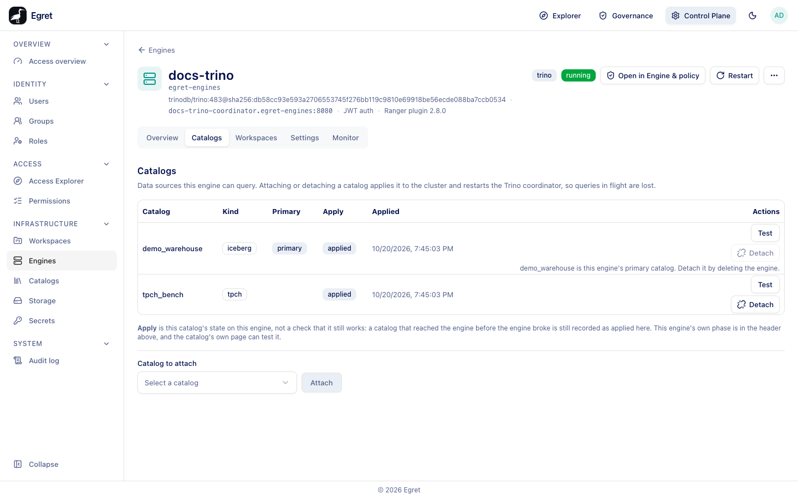Click the Secrets key icon
The height and width of the screenshot is (499, 798).
tap(18, 321)
